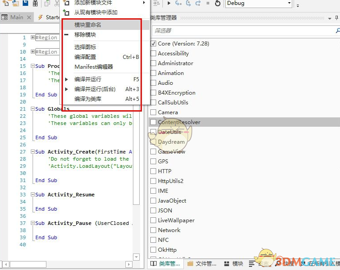Collapse Sub Globals on line 21
The image size is (340, 270).
tap(33, 109)
